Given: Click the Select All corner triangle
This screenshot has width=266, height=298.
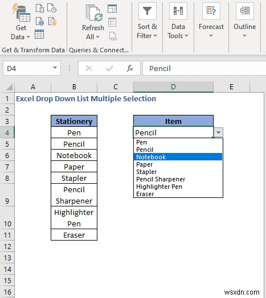Looking at the screenshot, I should pos(9,87).
